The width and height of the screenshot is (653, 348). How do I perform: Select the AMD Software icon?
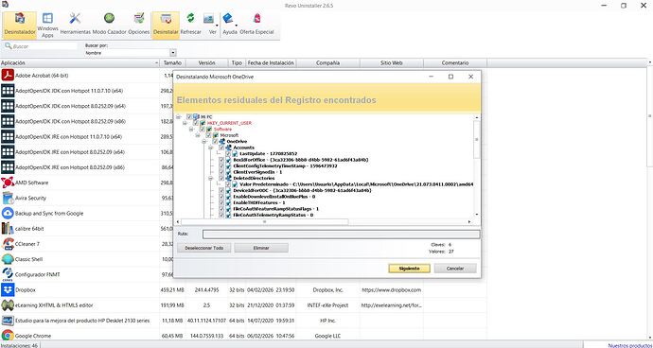coord(8,183)
